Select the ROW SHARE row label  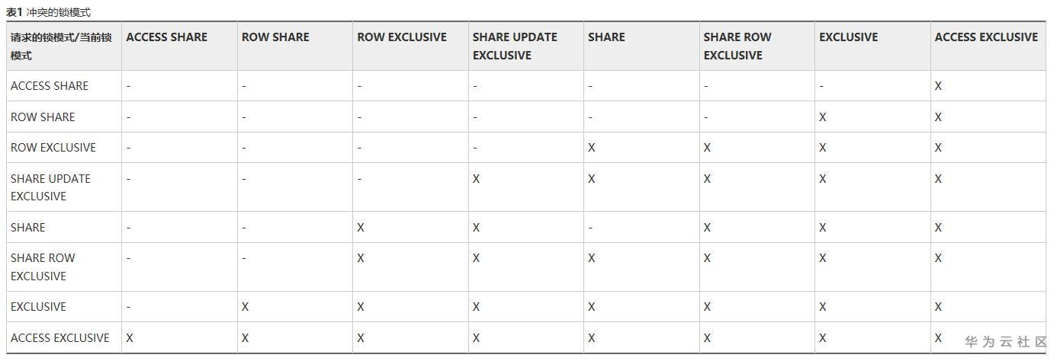[x=43, y=117]
